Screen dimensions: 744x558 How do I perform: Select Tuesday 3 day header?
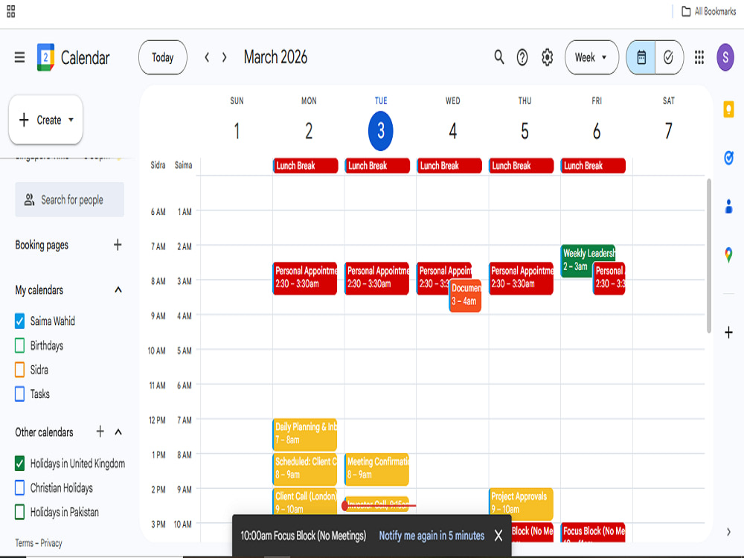380,131
